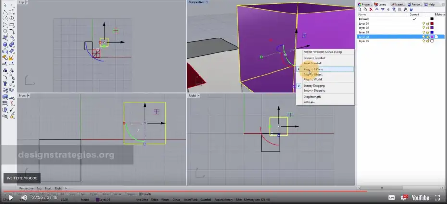Select the Layer 05 row name
The width and height of the screenshot is (447, 204).
[x=363, y=41]
